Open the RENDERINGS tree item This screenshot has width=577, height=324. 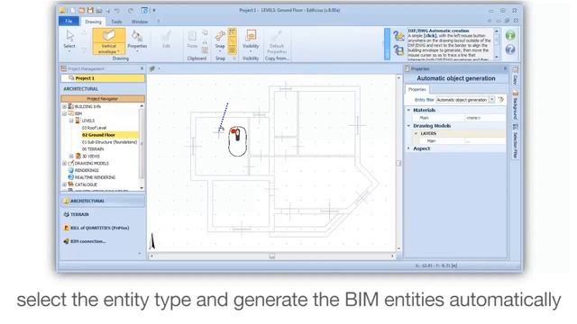click(x=87, y=170)
